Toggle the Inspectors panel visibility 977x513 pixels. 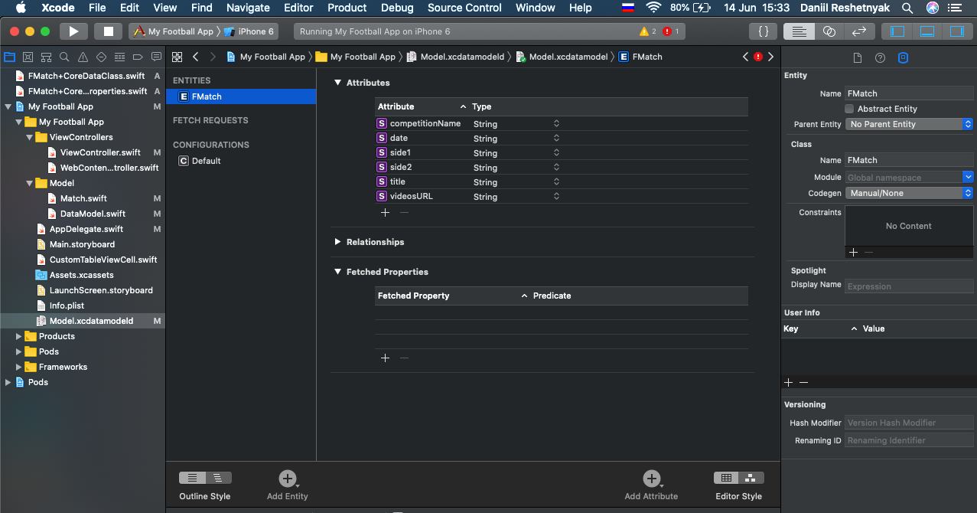tap(957, 31)
